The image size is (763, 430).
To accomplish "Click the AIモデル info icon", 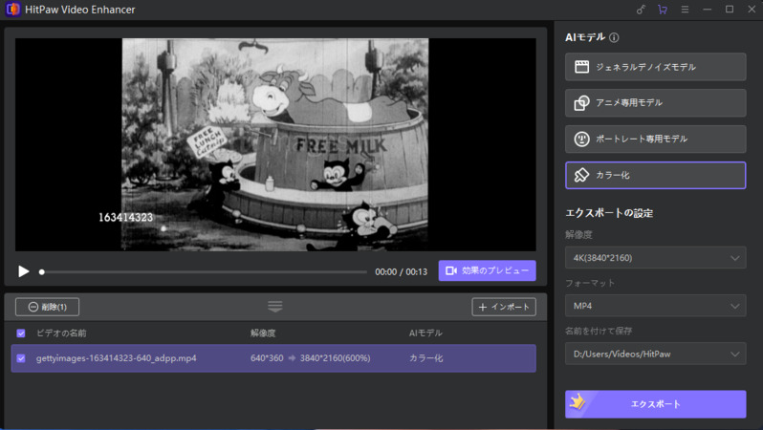I will [x=614, y=37].
